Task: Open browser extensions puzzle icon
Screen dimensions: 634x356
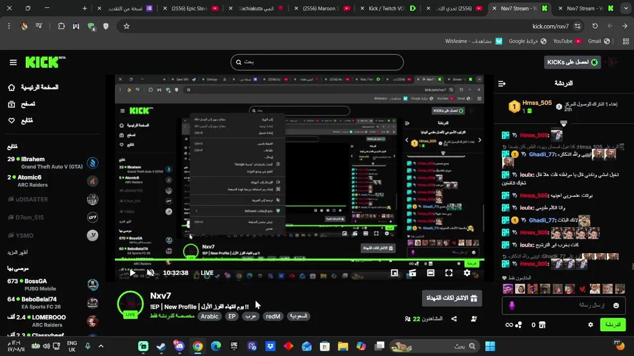Action: click(61, 26)
